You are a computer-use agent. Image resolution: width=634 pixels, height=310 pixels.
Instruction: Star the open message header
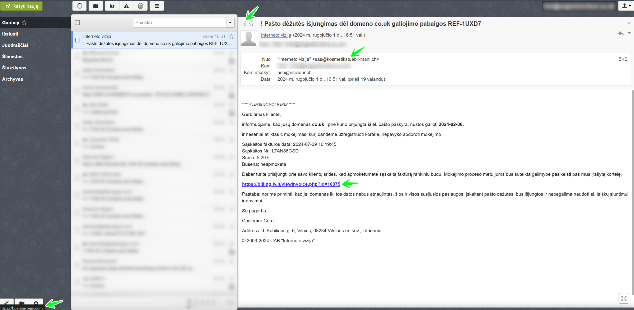[252, 24]
